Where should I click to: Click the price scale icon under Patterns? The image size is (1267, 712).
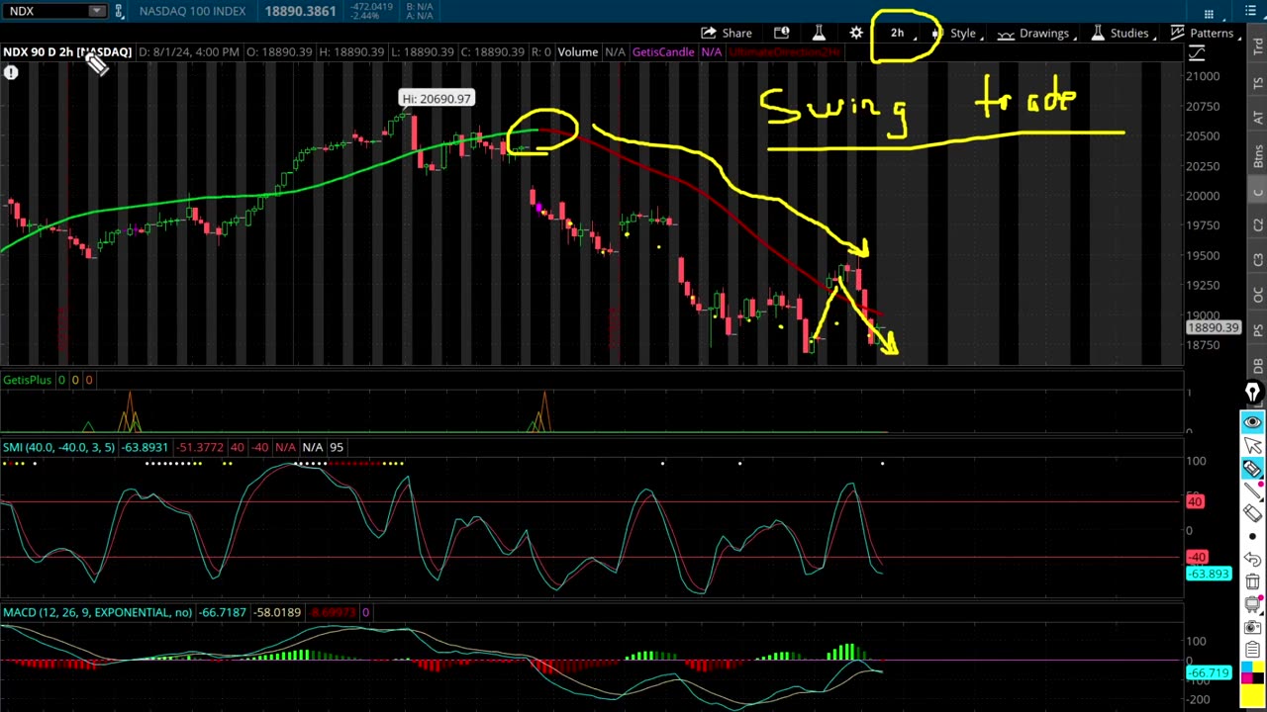[1198, 53]
